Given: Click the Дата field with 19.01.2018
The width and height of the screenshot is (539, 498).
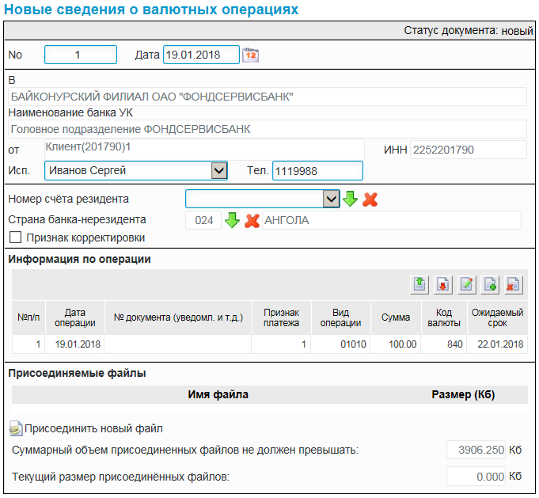Looking at the screenshot, I should pos(200,55).
